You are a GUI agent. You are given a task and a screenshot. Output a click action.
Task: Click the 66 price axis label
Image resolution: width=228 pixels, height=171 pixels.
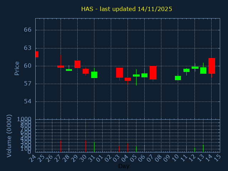[27, 30]
